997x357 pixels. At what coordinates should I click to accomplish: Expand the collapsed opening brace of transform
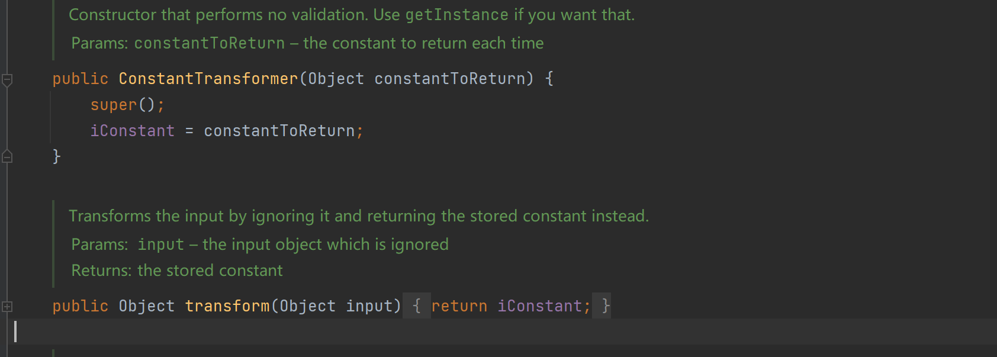click(x=417, y=306)
